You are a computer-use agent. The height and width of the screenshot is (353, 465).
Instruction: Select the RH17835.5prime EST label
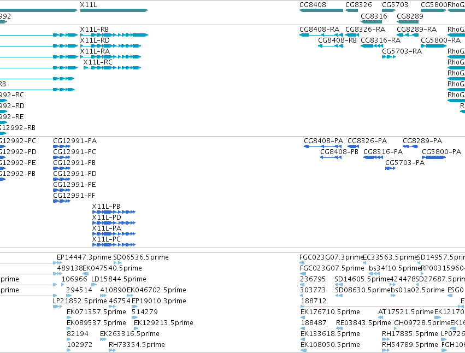click(x=410, y=334)
